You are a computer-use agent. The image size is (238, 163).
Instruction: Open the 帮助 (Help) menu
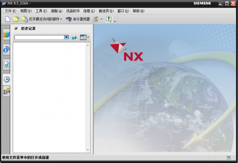point(138,11)
